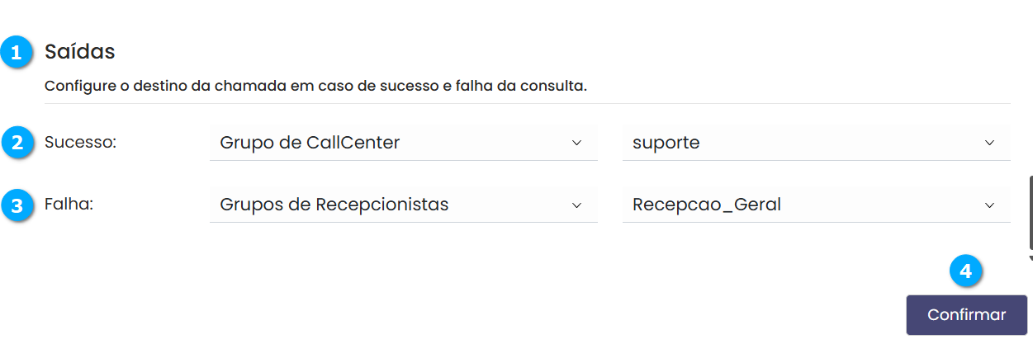Image resolution: width=1033 pixels, height=358 pixels.
Task: Click the scrollbar down arrow below the thumb
Action: pyautogui.click(x=1030, y=257)
